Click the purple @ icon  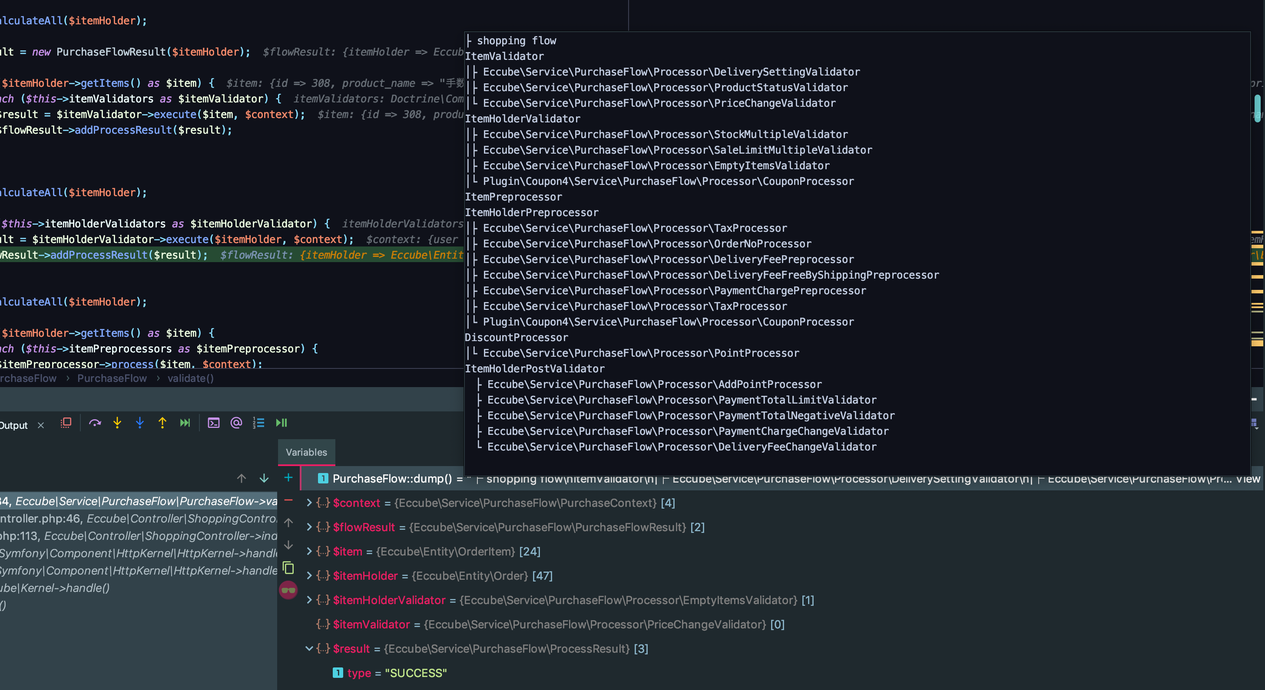(236, 423)
